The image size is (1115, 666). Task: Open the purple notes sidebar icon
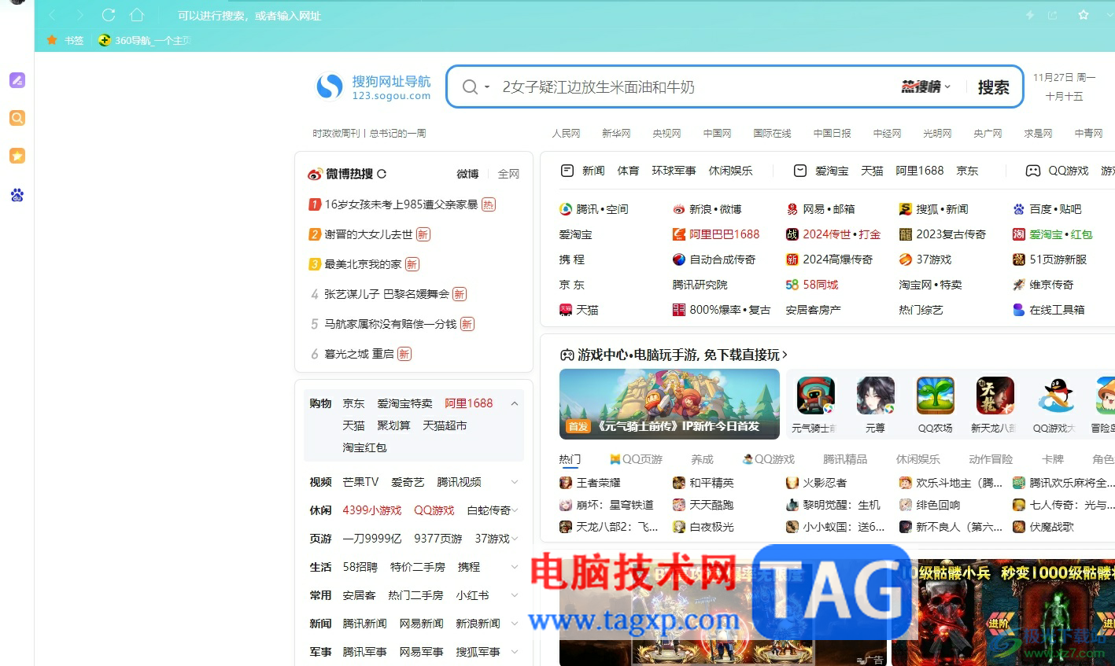pyautogui.click(x=17, y=80)
